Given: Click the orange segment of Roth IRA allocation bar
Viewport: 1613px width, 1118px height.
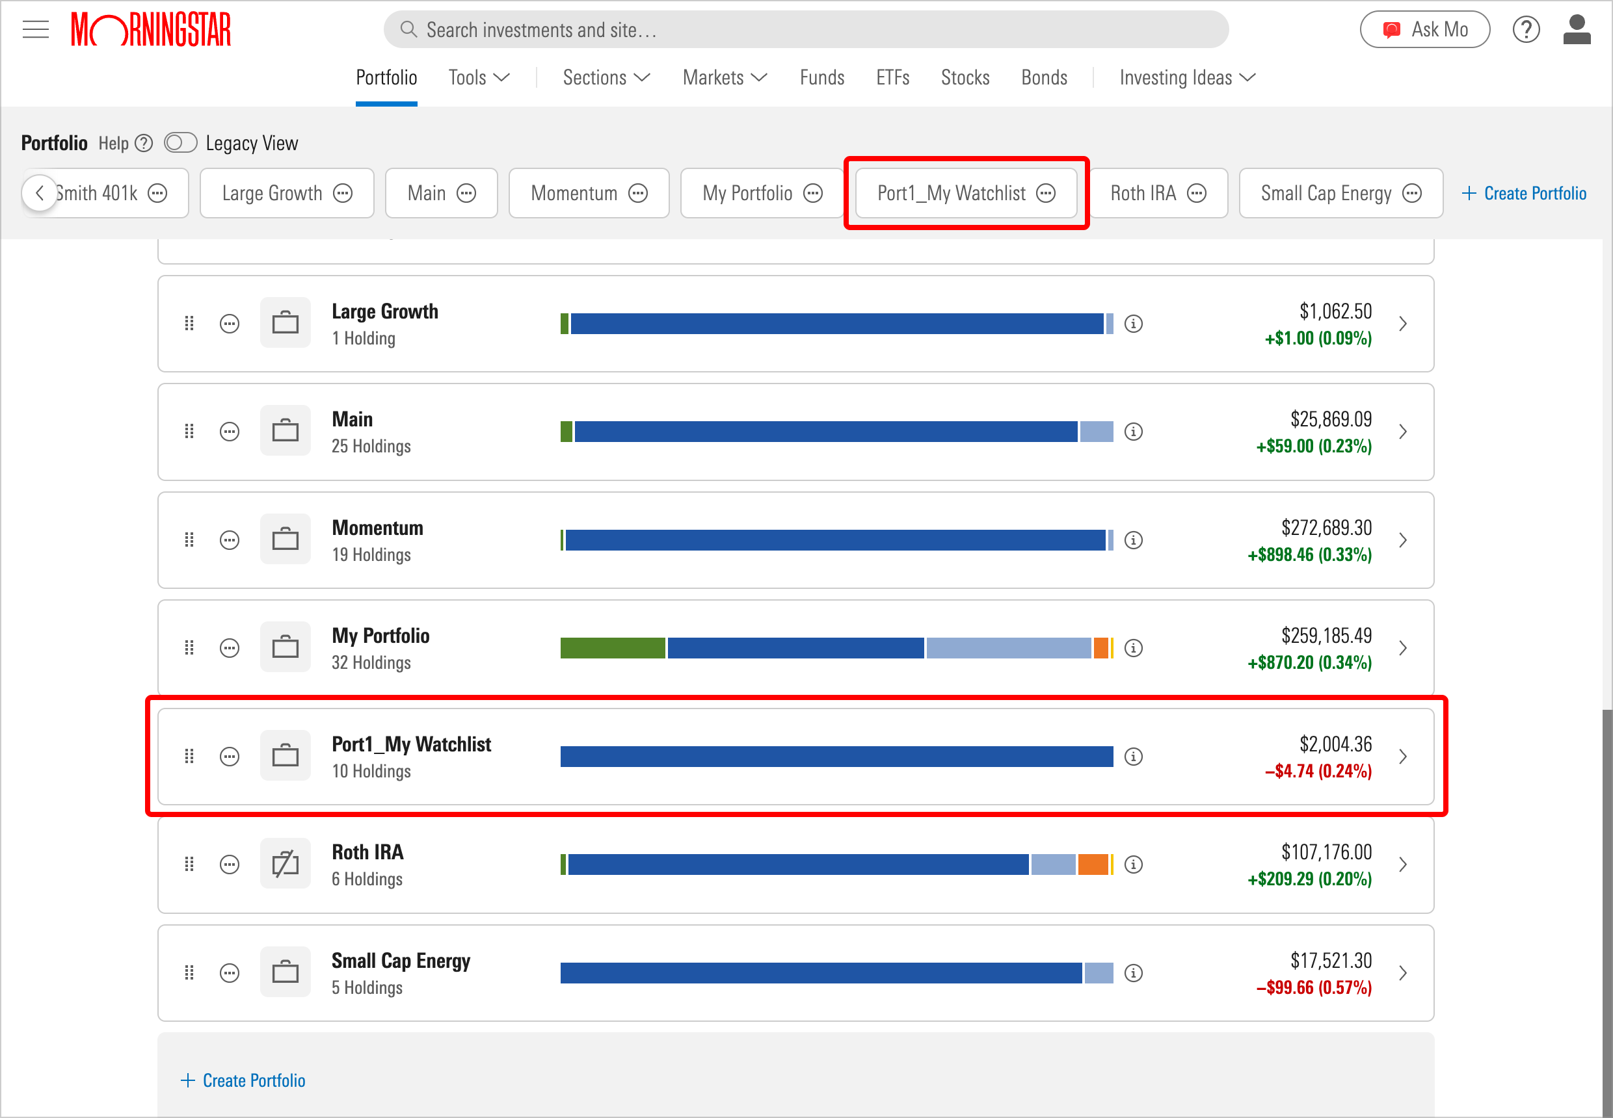Looking at the screenshot, I should coord(1093,864).
